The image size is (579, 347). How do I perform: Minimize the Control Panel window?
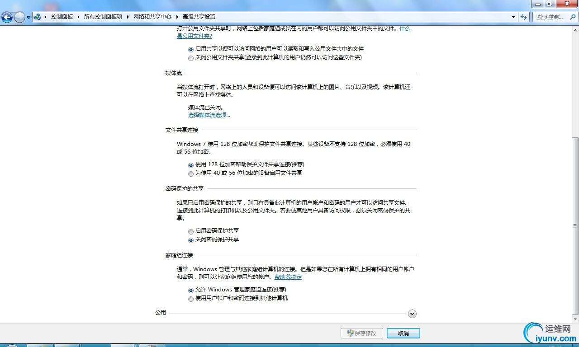click(x=537, y=4)
